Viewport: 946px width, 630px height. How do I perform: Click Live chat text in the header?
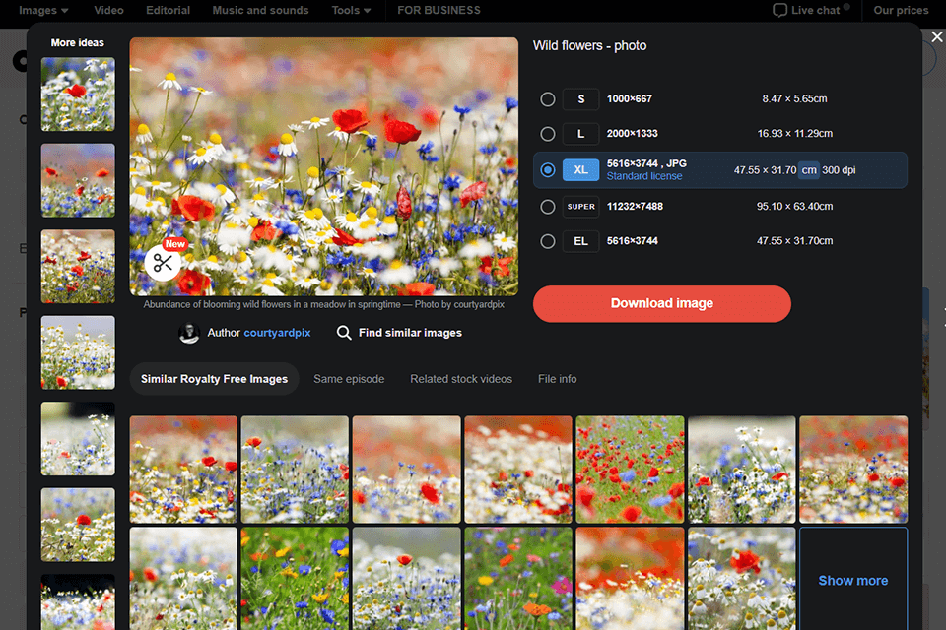[x=815, y=10]
